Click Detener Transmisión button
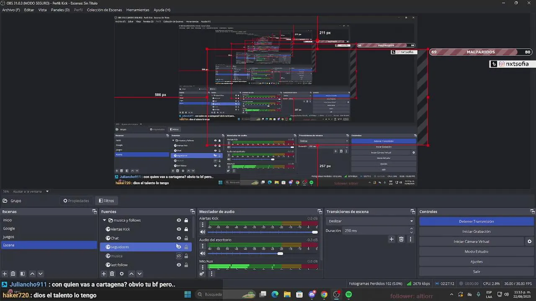 (x=477, y=222)
